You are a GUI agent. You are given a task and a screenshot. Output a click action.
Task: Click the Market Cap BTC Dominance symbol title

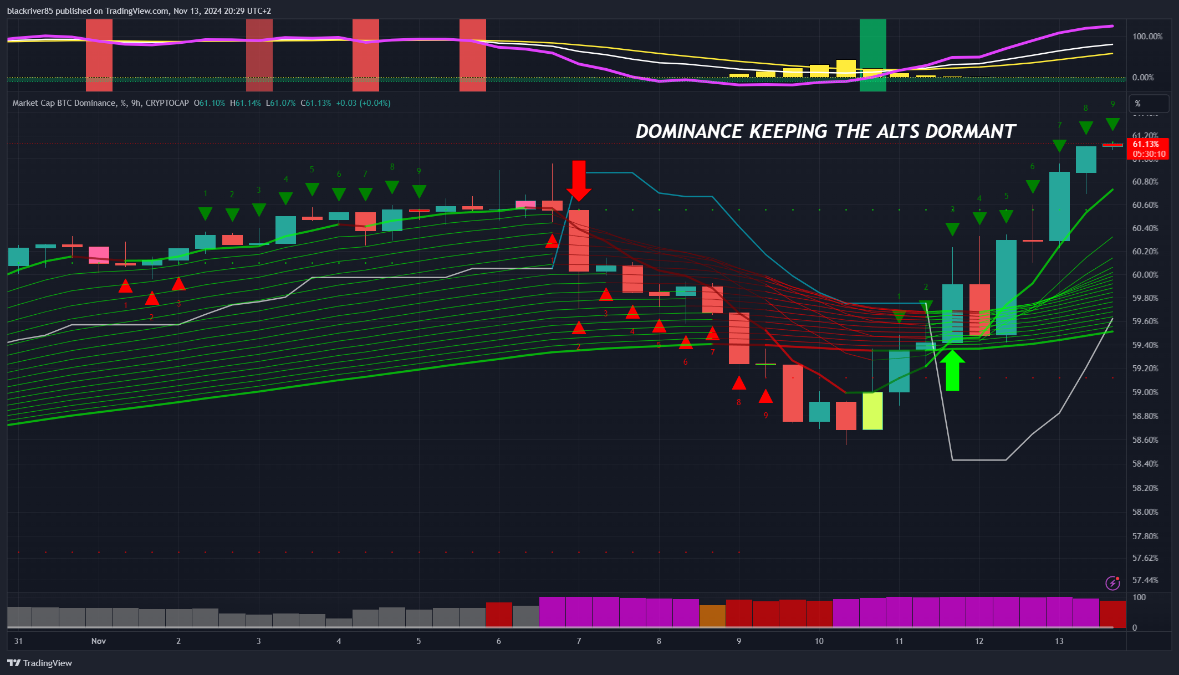click(x=64, y=103)
